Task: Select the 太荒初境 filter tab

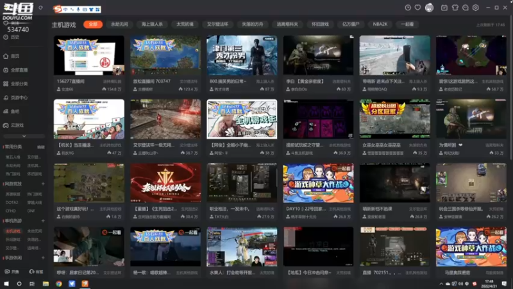Action: click(185, 24)
